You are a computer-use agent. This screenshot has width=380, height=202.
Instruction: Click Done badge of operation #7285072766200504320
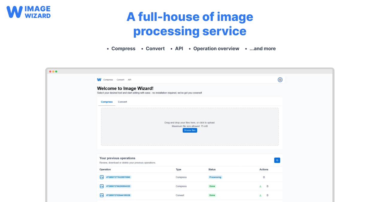tap(212, 186)
